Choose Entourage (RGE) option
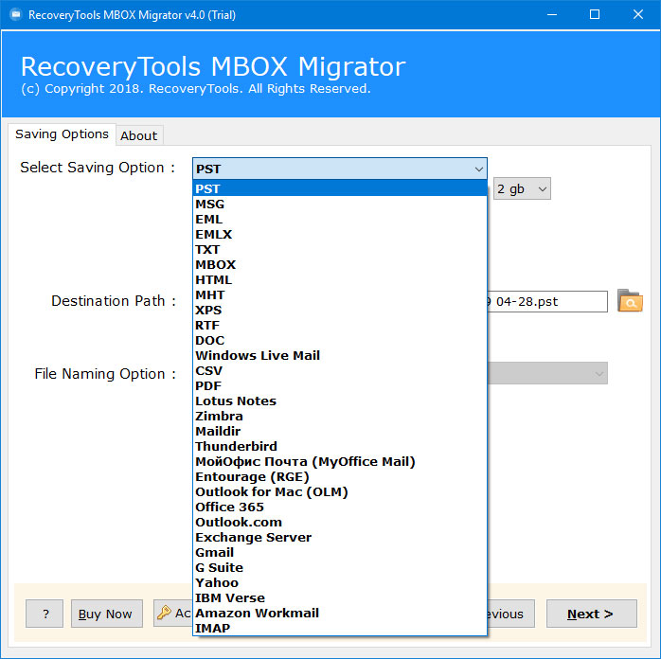This screenshot has width=661, height=659. coord(340,477)
